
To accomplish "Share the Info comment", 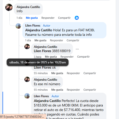I will coord(64,18).
